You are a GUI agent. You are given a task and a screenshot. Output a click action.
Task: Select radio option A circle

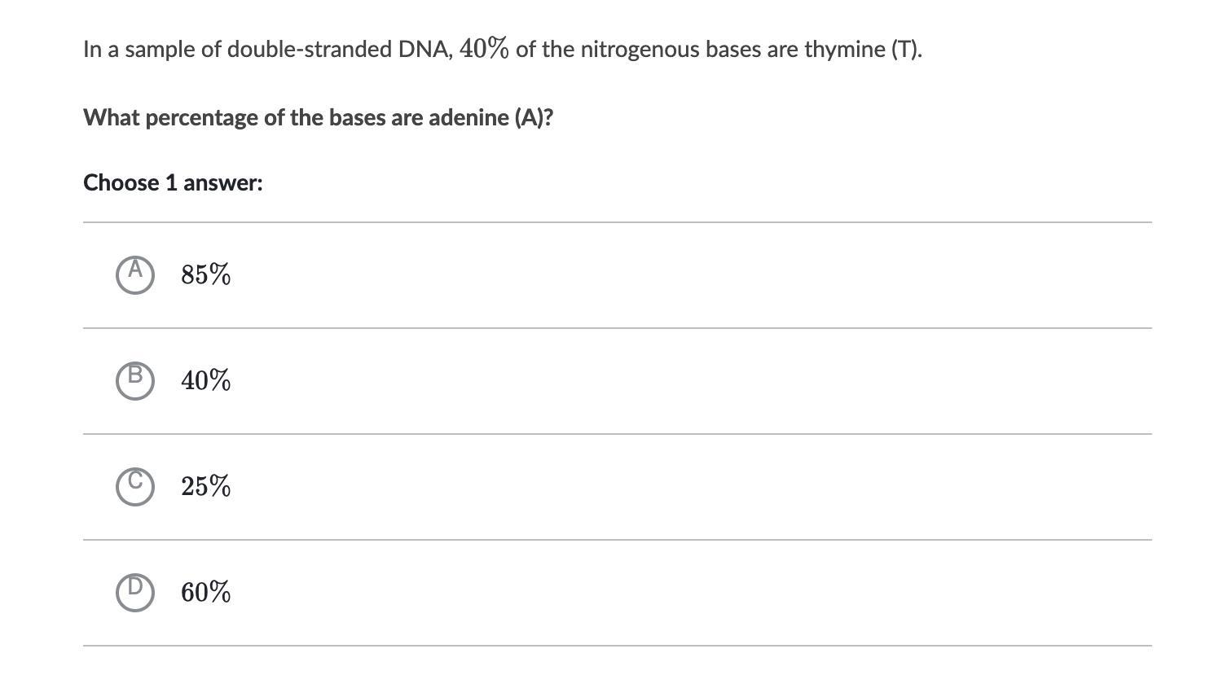[134, 274]
